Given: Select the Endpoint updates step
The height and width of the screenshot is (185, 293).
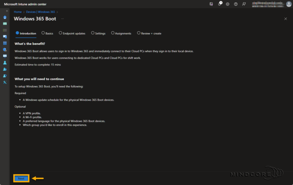Looking at the screenshot, I should (72, 33).
